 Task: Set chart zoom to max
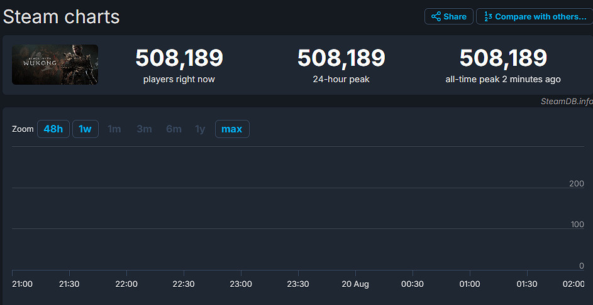pos(232,129)
